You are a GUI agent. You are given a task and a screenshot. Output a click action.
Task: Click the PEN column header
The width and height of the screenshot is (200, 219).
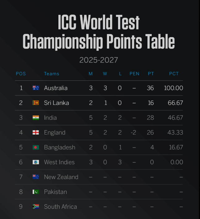click(x=134, y=74)
